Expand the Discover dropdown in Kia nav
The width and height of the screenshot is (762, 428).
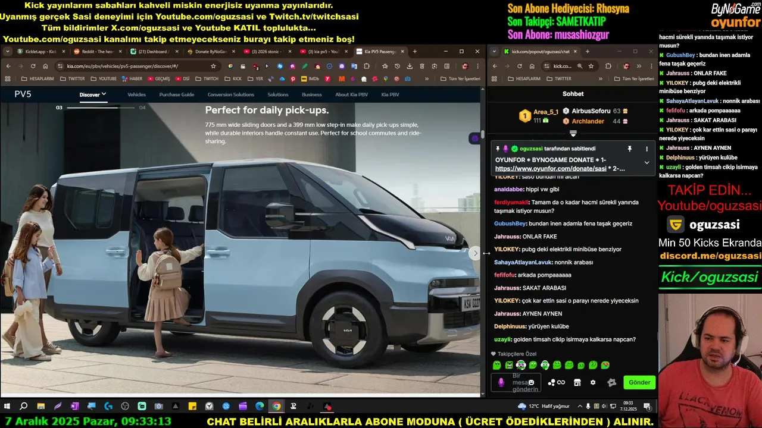coord(93,94)
